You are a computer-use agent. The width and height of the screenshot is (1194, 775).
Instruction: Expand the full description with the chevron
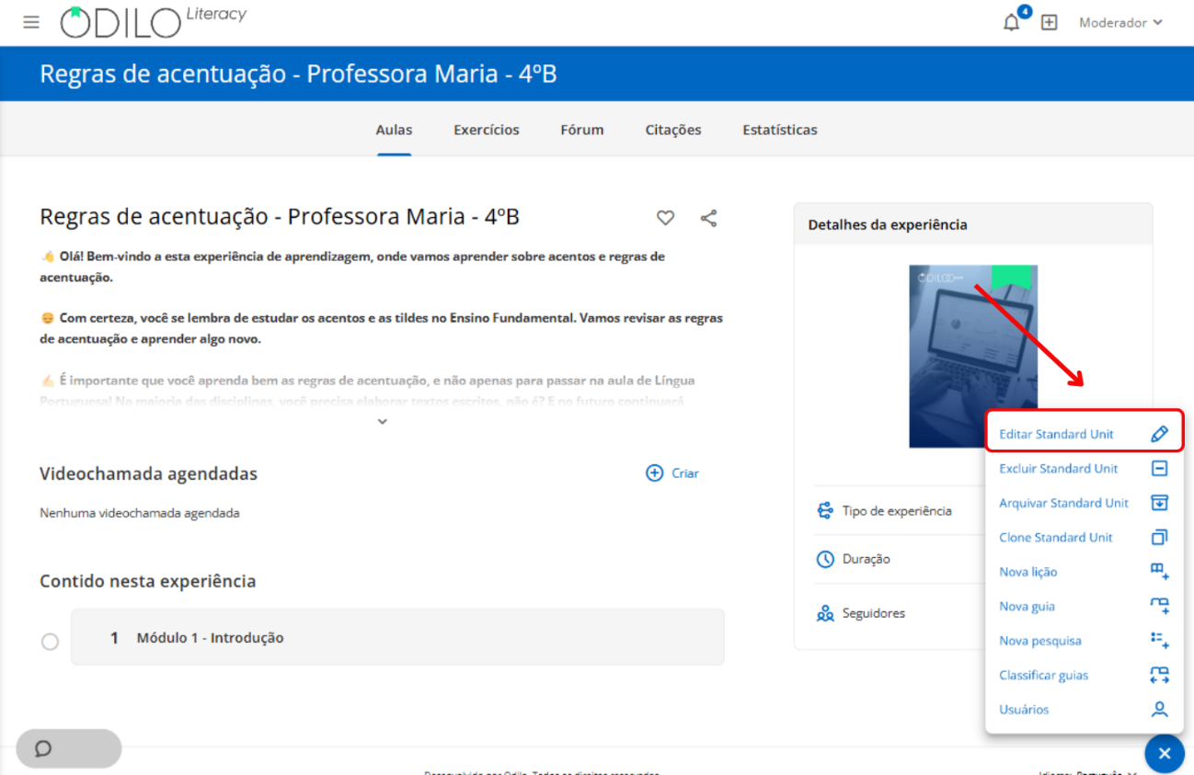click(383, 421)
